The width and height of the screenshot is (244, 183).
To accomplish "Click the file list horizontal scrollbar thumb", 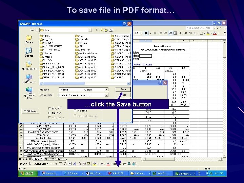I will pyautogui.click(x=64, y=83).
